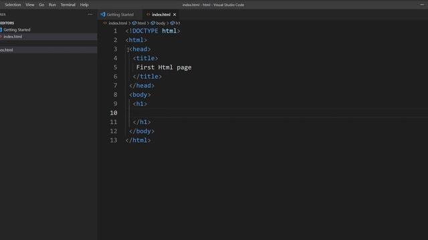Open the Selection menu
This screenshot has width=428, height=240.
click(x=13, y=5)
